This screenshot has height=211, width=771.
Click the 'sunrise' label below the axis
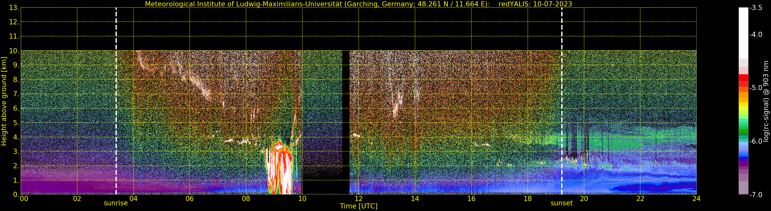(116, 203)
